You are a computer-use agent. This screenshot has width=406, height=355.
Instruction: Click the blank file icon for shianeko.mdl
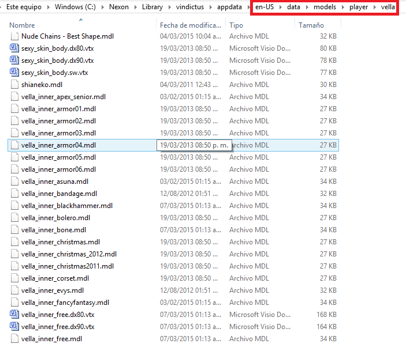tap(14, 85)
